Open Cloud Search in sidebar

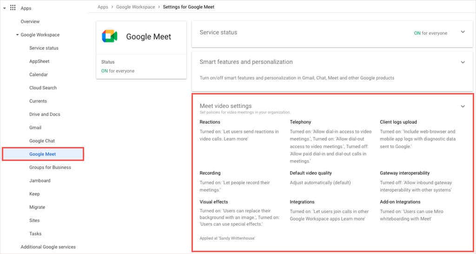tap(43, 88)
